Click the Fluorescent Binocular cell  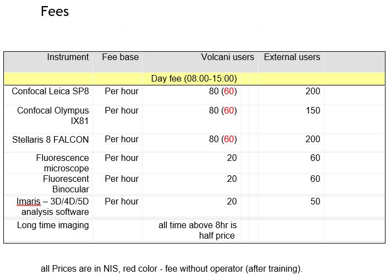pos(66,184)
